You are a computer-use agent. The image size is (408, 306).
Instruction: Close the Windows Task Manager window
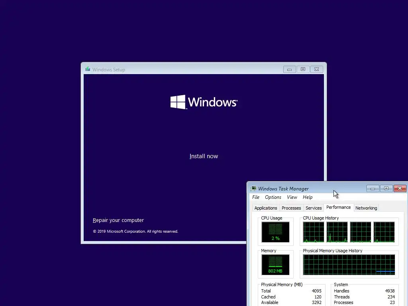coord(400,188)
